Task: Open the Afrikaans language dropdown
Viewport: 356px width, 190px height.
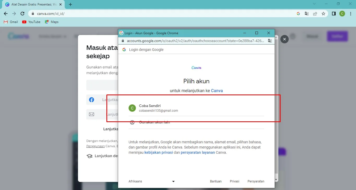Action: coord(152,181)
